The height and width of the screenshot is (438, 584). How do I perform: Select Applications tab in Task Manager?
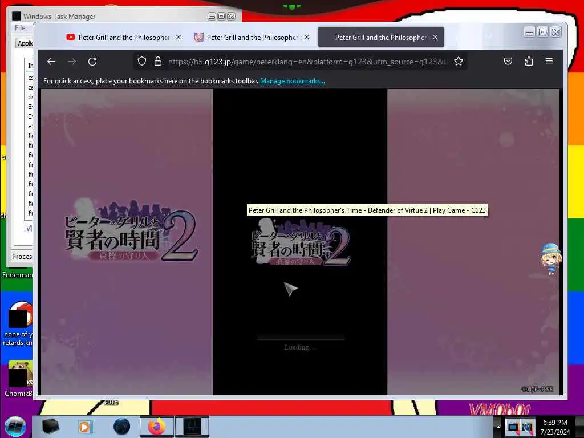(25, 43)
